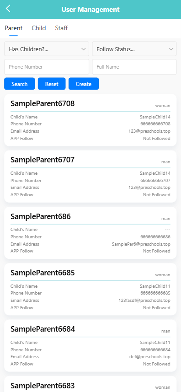Open the SampleParent6708 card
The image size is (181, 392).
pos(90,120)
